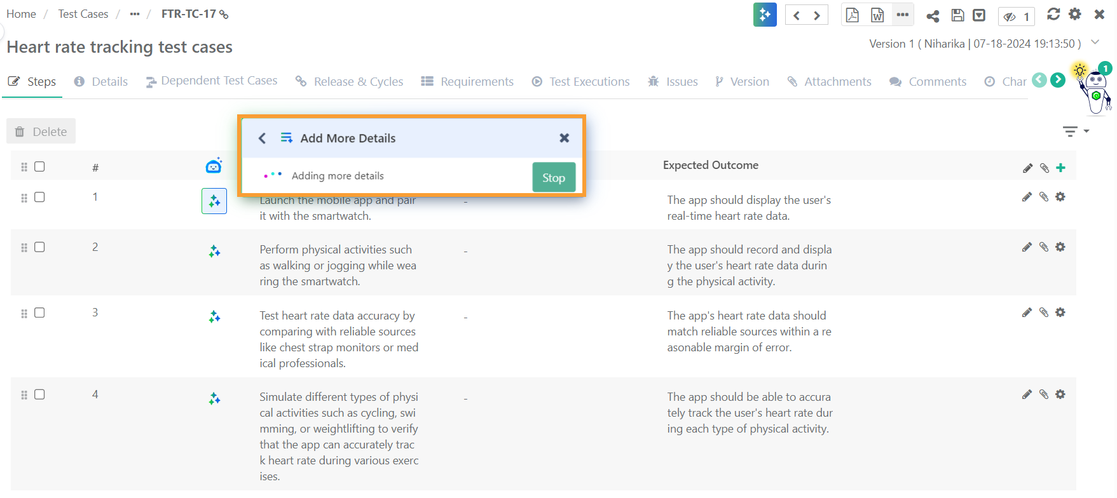Toggle the select-all steps header checkbox
This screenshot has width=1117, height=498.
39,166
